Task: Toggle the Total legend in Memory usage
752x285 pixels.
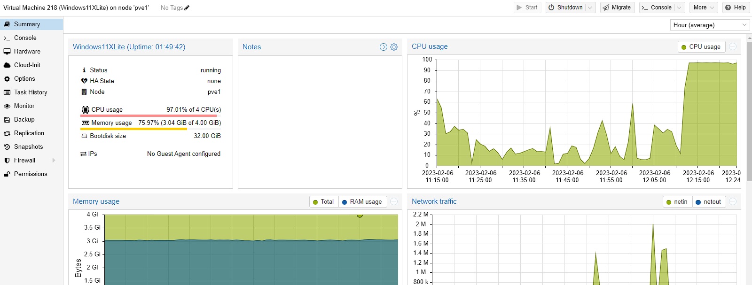Action: [x=323, y=202]
